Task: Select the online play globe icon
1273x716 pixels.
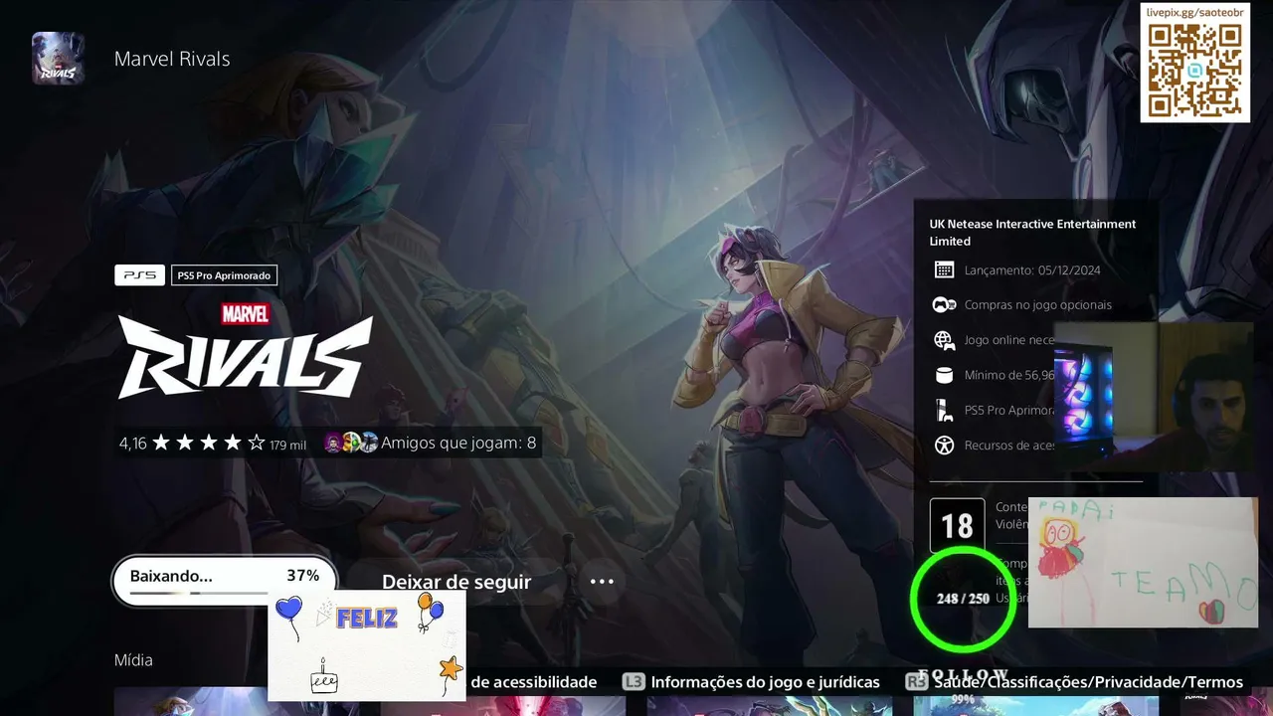Action: 944,340
